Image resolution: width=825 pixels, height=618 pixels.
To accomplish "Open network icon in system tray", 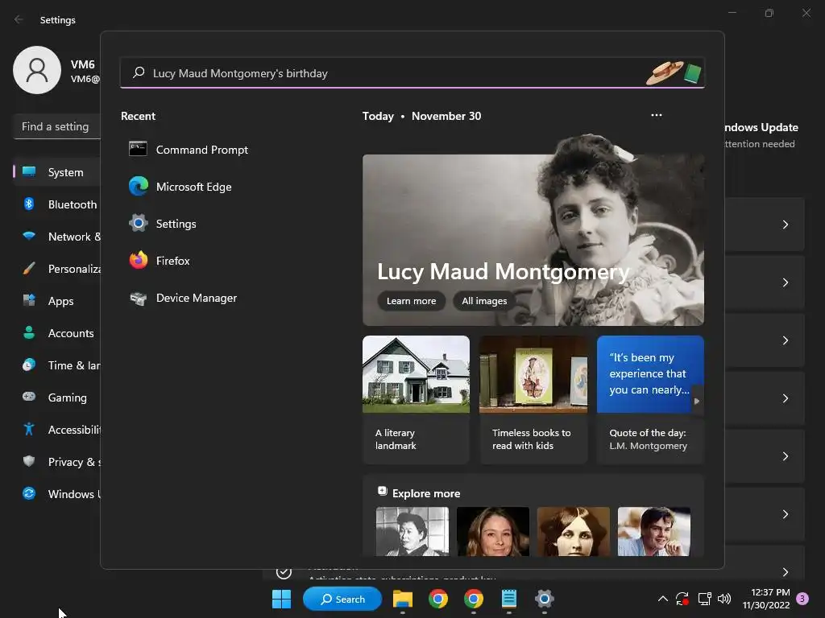I will coord(704,599).
